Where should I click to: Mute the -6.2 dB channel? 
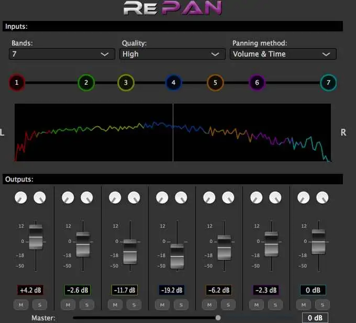click(x=209, y=305)
